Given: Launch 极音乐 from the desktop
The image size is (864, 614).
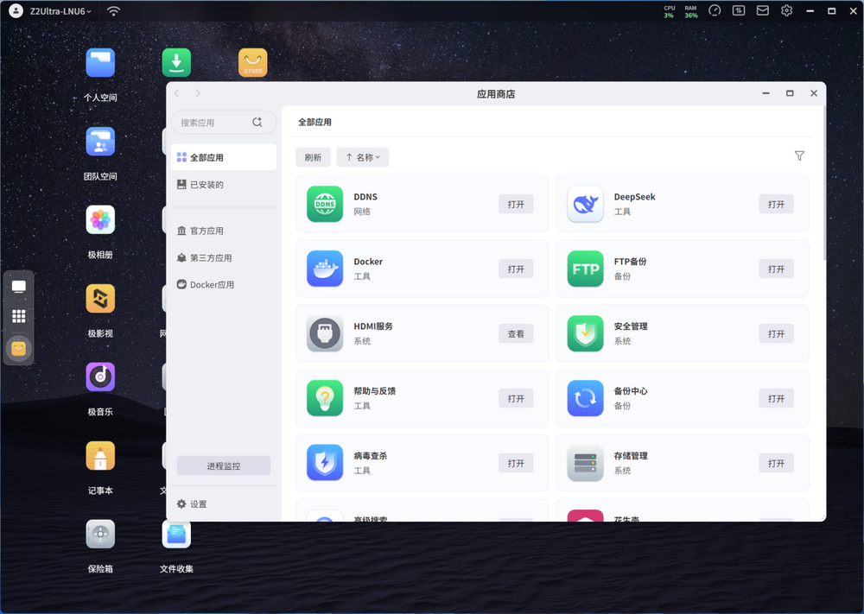Looking at the screenshot, I should pos(100,377).
